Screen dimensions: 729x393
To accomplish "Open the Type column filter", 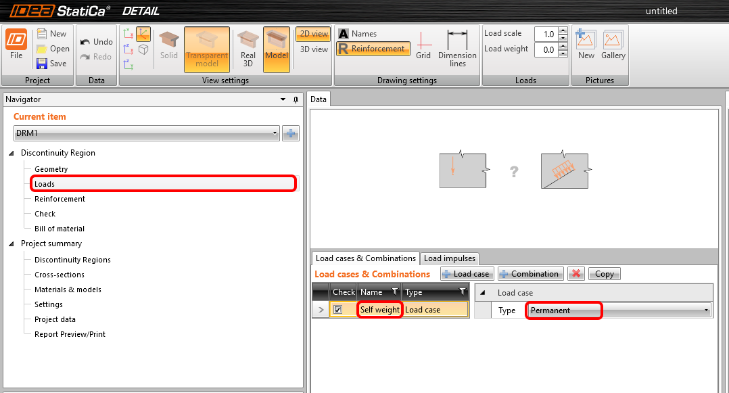I will click(x=463, y=292).
